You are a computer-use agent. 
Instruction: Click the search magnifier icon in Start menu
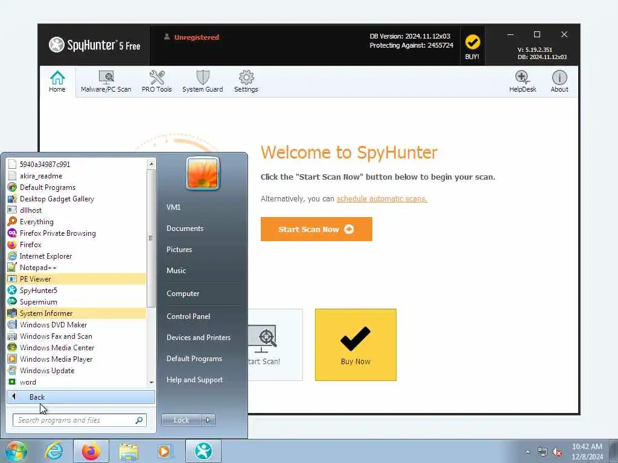coord(139,420)
